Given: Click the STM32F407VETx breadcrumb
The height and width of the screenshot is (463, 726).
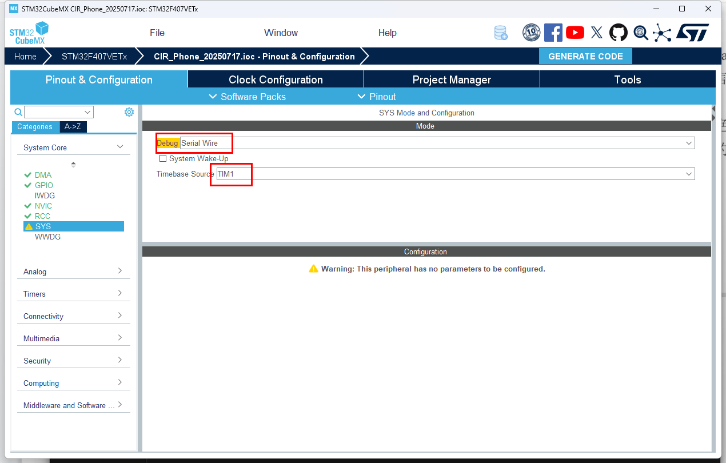Looking at the screenshot, I should click(x=94, y=56).
